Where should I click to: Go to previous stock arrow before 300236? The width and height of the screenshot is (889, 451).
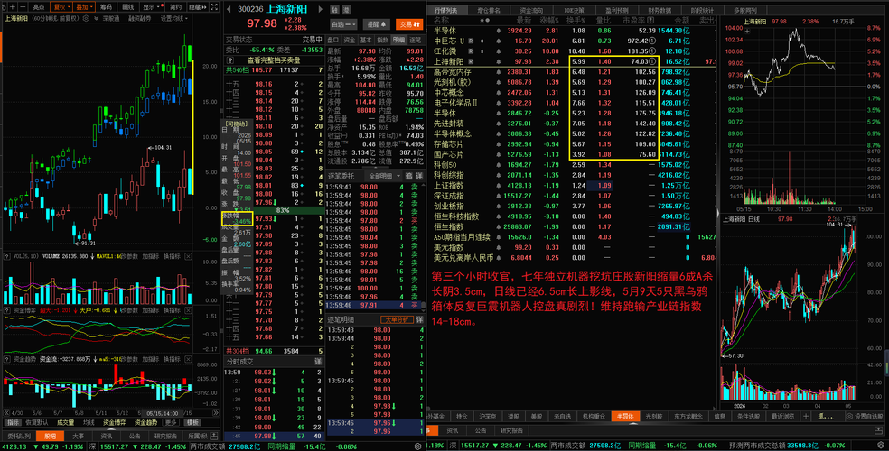click(x=229, y=9)
